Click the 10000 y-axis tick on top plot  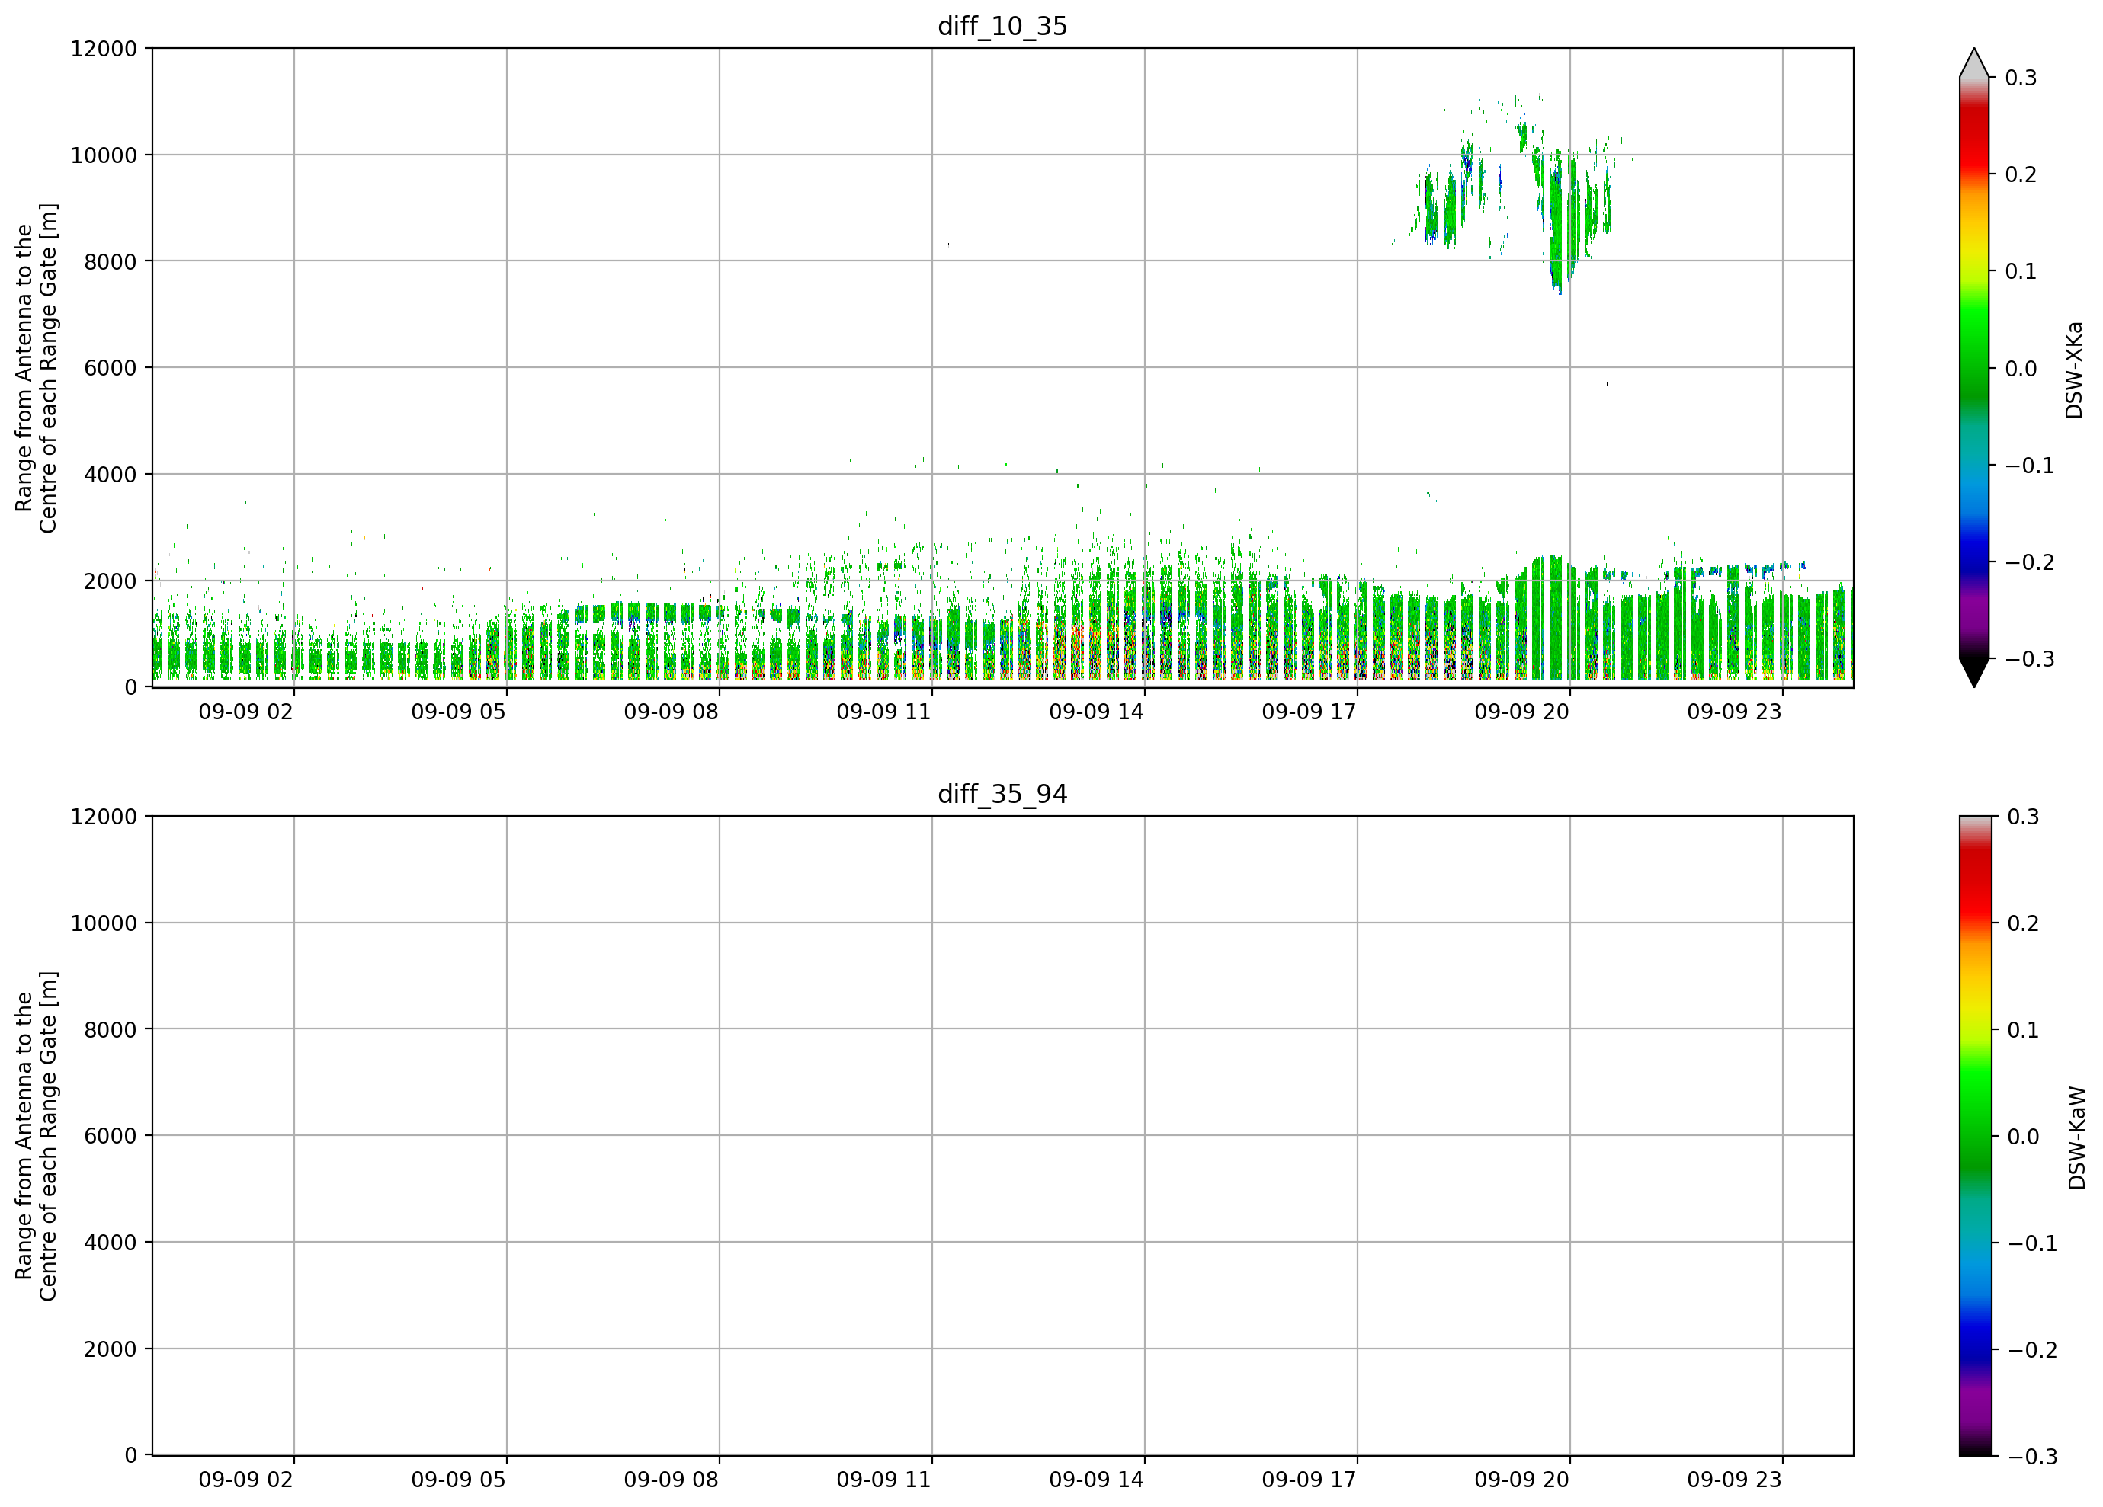pos(104,155)
